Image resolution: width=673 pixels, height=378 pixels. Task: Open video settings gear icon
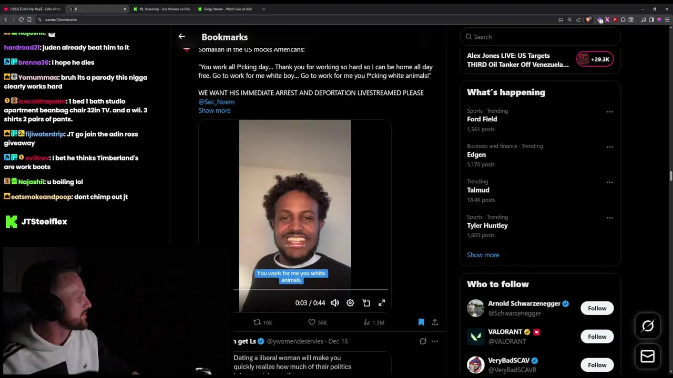point(350,303)
